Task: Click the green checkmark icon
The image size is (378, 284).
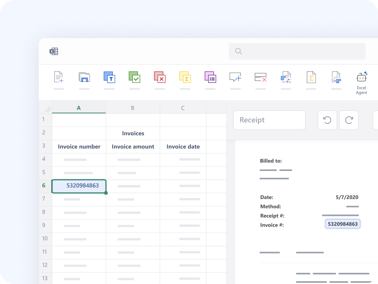Action: pos(134,77)
